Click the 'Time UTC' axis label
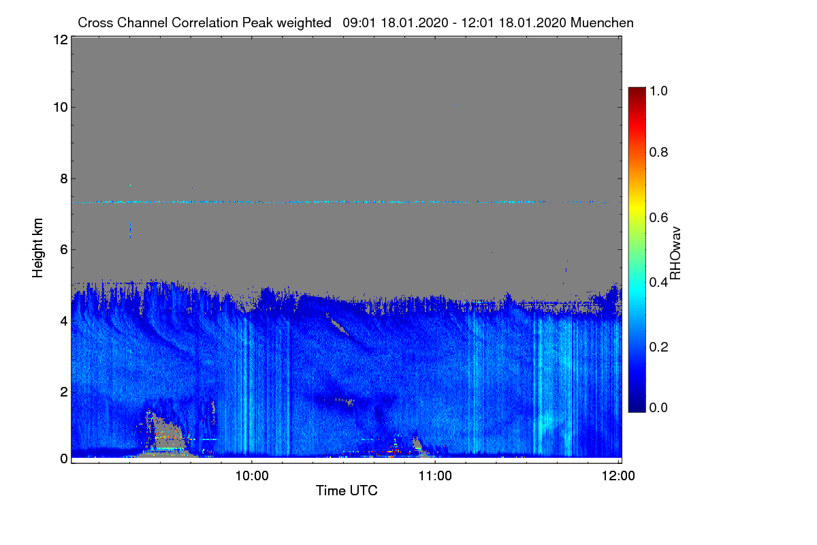 pos(347,490)
